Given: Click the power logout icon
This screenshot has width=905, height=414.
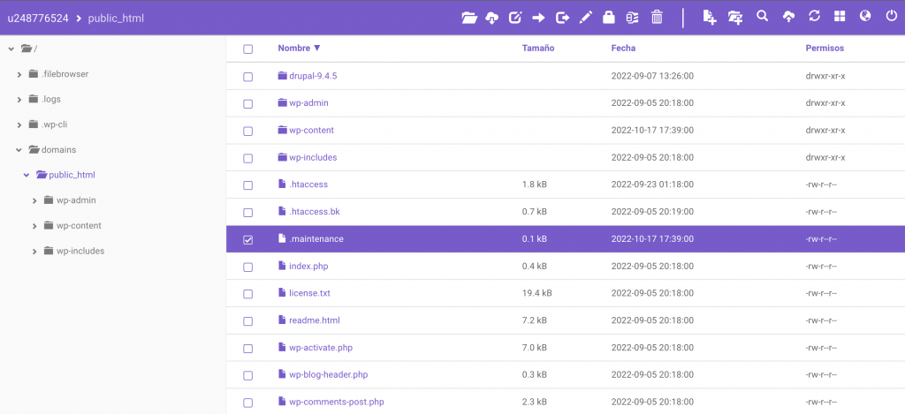Looking at the screenshot, I should click(x=891, y=17).
